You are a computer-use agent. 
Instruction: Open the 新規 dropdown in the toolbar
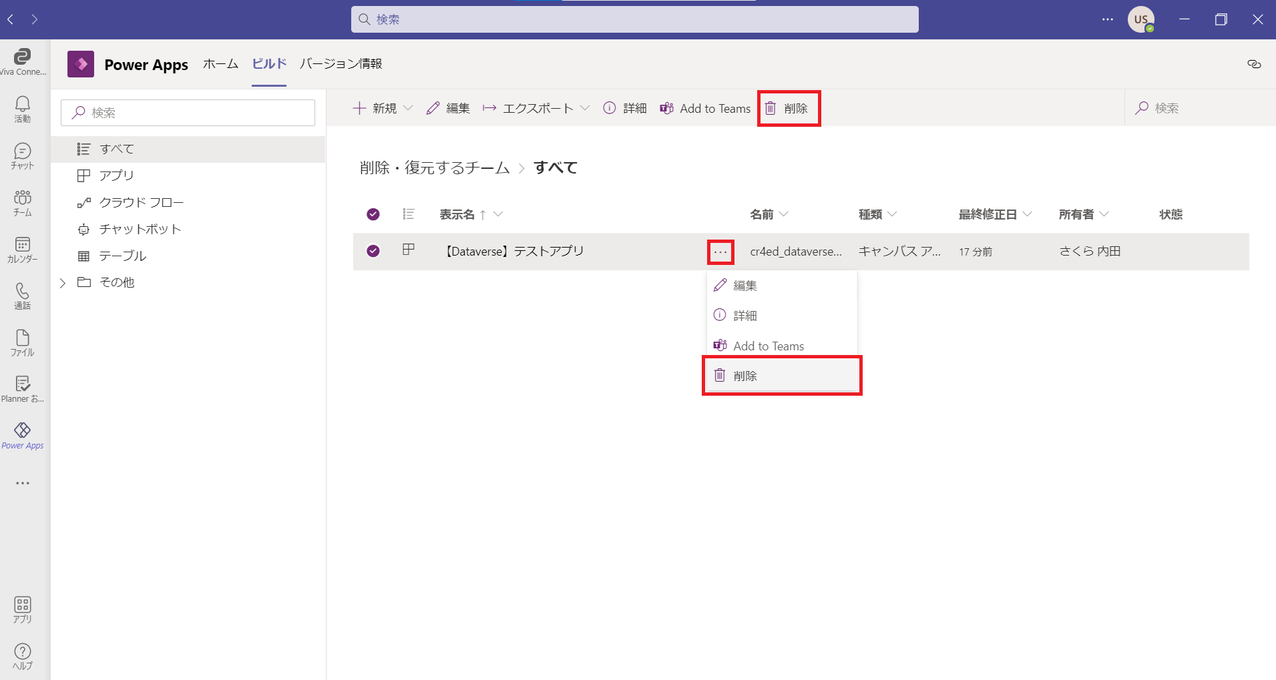point(383,108)
